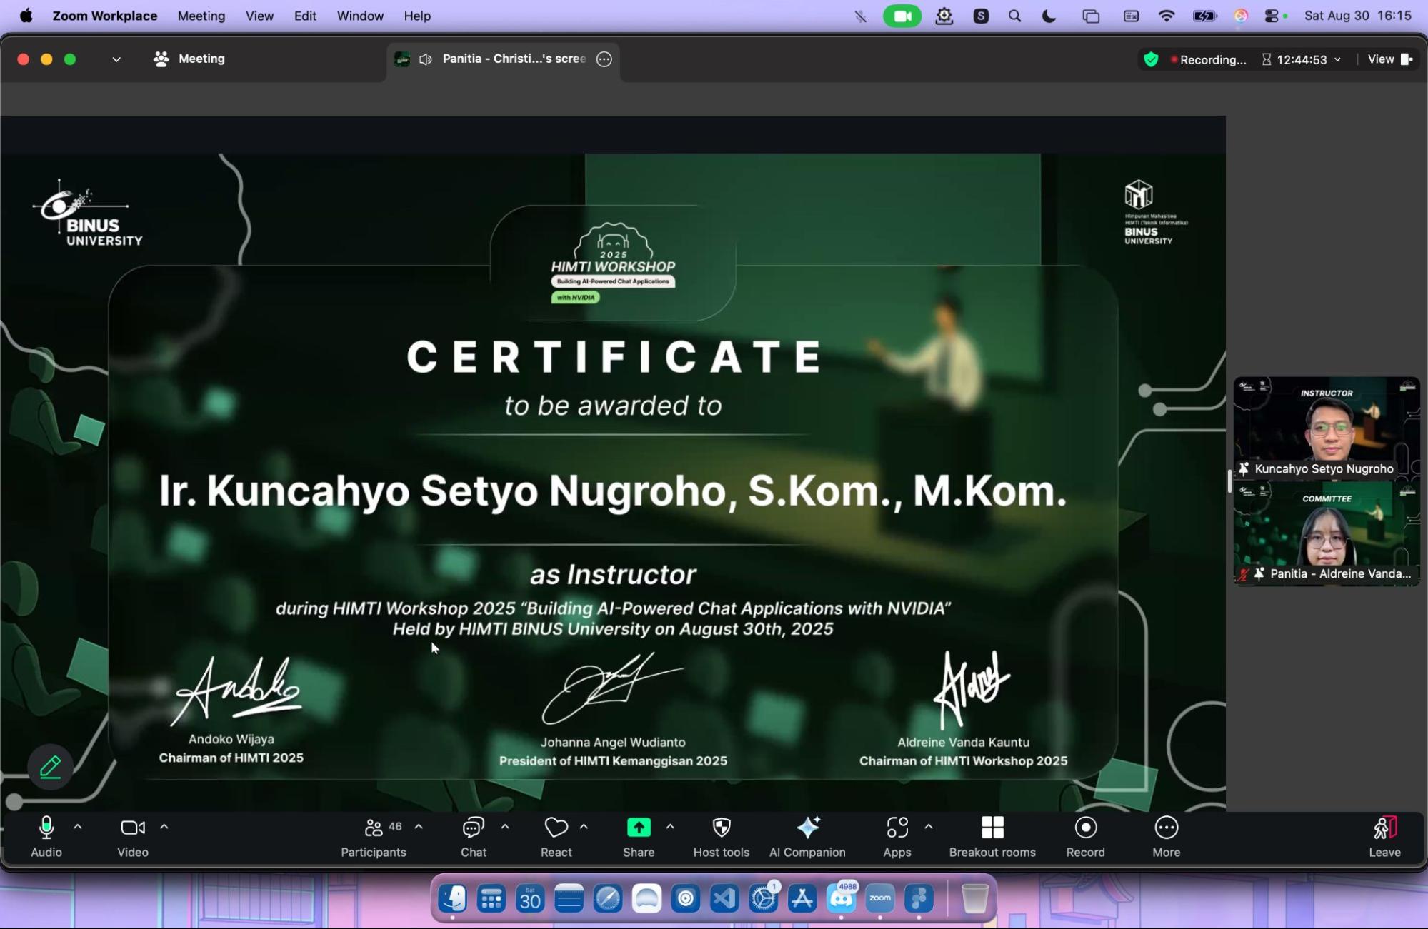Open the Help menu
The height and width of the screenshot is (929, 1428).
point(417,16)
